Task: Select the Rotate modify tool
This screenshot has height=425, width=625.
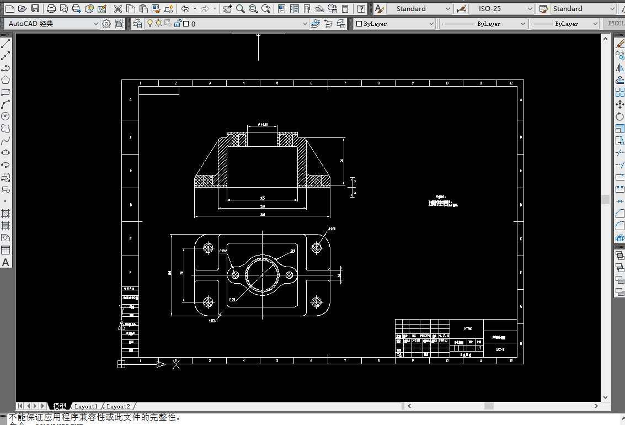Action: (x=619, y=116)
